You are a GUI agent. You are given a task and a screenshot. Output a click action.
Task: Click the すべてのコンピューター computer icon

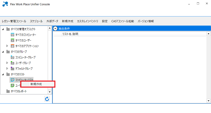12,35
